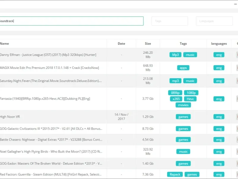Select Red Faction: Guerrilla Steam Edition row
The height and width of the screenshot is (179, 238).
point(119,174)
